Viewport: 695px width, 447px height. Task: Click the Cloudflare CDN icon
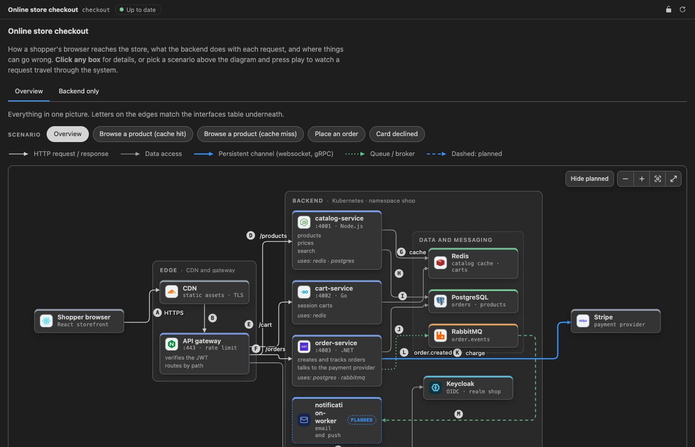(172, 292)
